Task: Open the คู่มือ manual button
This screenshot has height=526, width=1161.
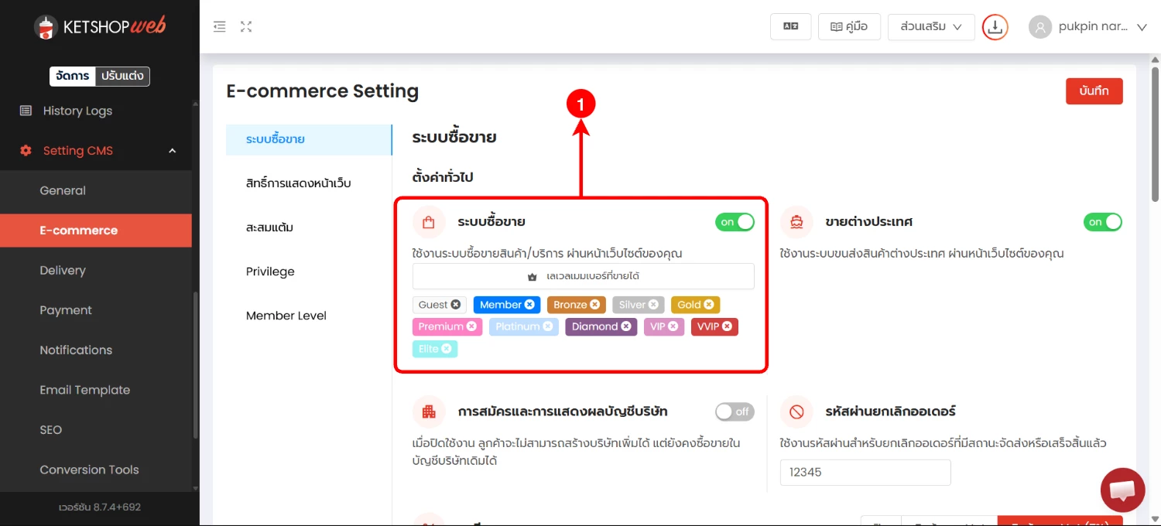Action: coord(848,26)
